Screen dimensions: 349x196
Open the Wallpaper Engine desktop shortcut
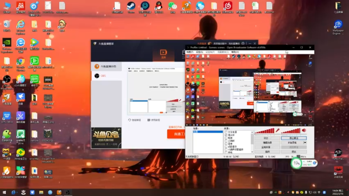click(338, 24)
